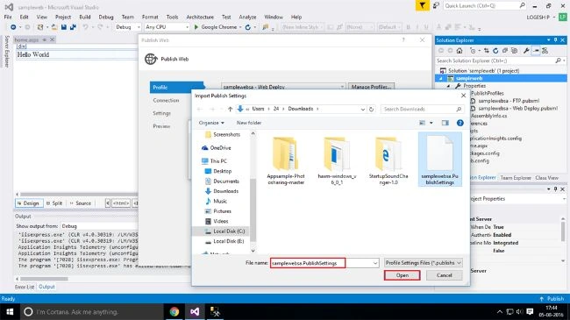Click the New folder button
Screen dimensions: 570x320
tap(249, 123)
